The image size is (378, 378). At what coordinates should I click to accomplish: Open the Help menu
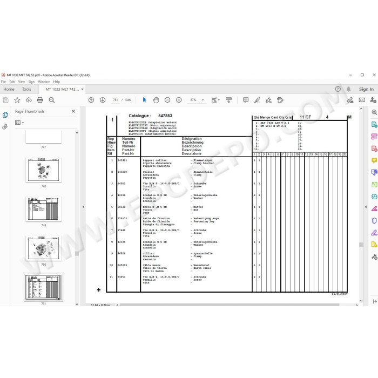pos(56,82)
